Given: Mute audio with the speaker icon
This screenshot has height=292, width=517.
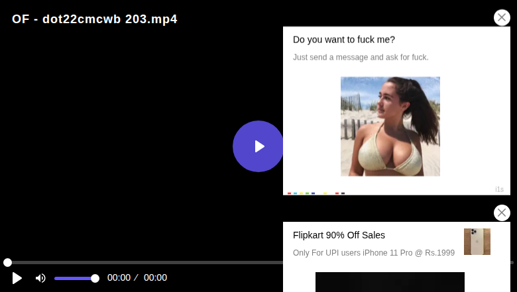Looking at the screenshot, I should tap(40, 278).
